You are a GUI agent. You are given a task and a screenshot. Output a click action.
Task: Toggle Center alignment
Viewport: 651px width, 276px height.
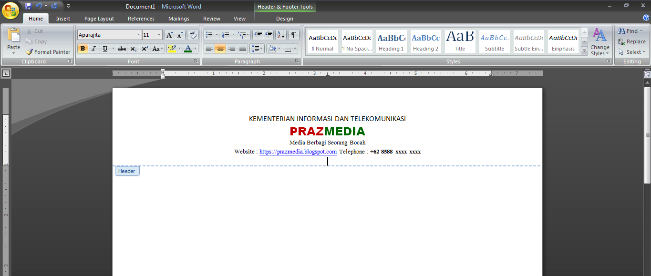coord(220,49)
